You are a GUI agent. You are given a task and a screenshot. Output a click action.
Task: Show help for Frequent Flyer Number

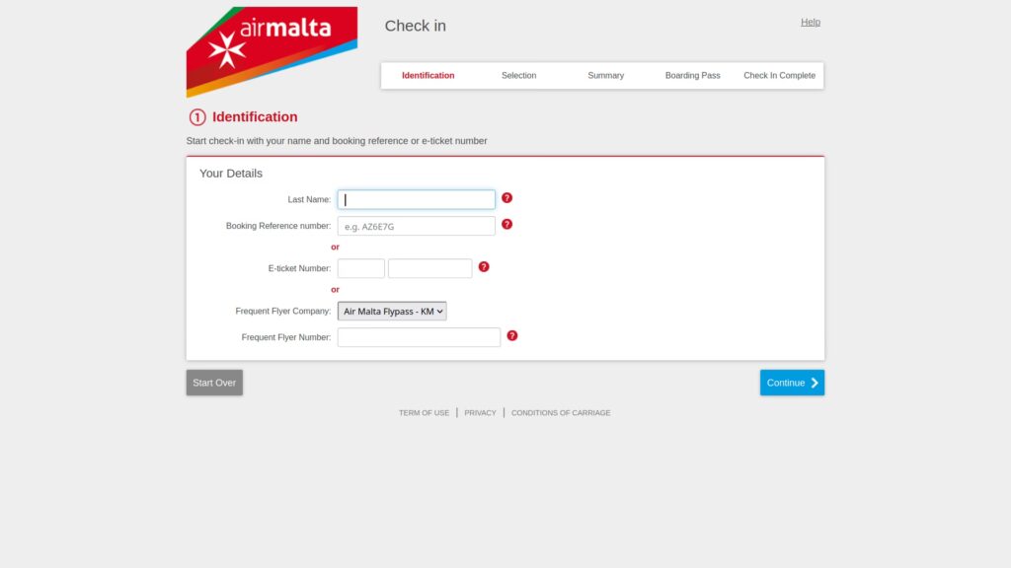(x=511, y=336)
